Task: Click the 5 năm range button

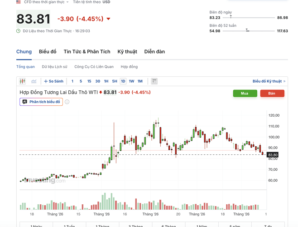Action: [235, 225]
